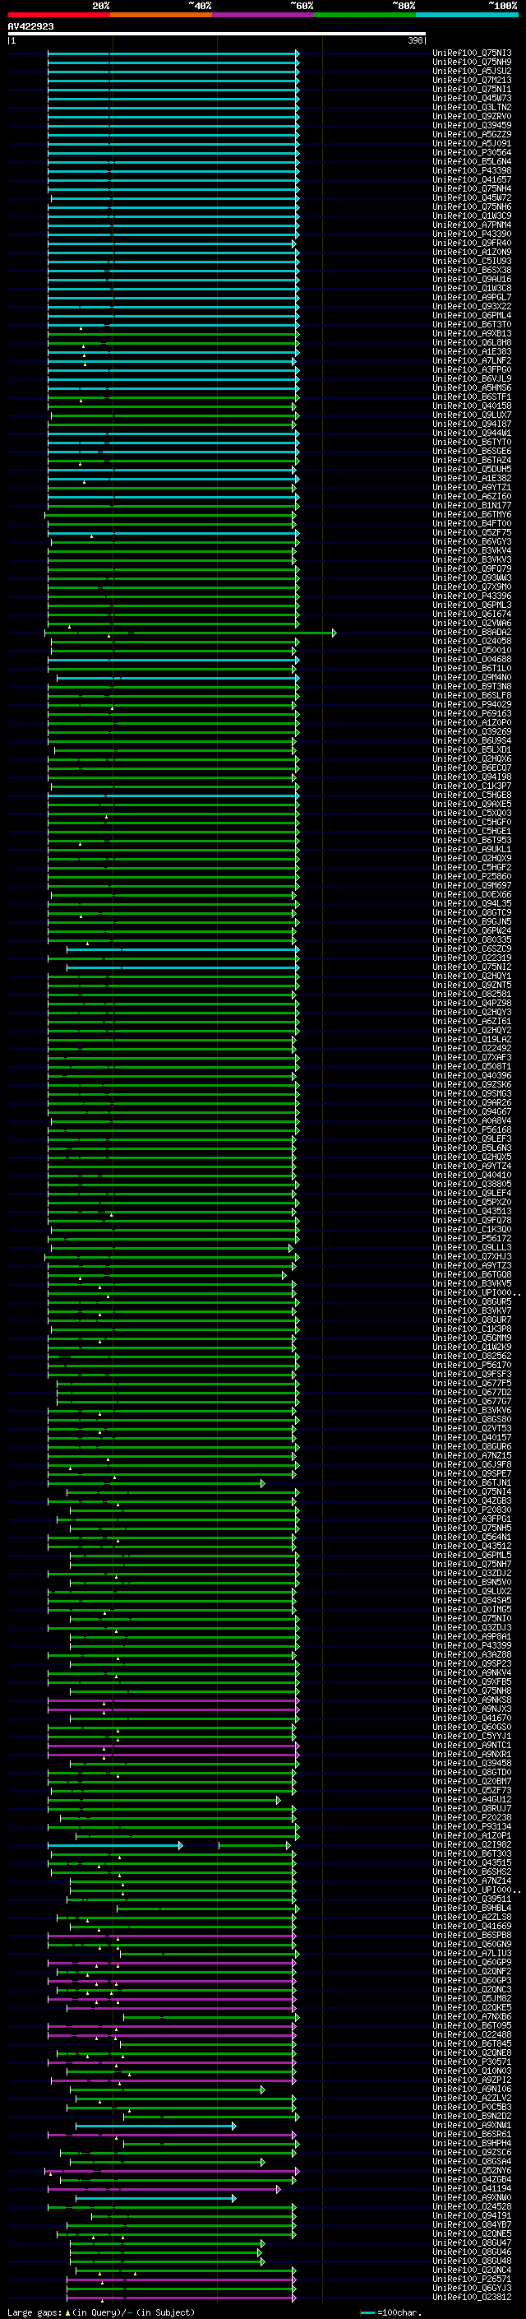Screen dimensions: 526x2319
Task: Select the UniRef100_Q38805 label
Action: coord(472,1184)
